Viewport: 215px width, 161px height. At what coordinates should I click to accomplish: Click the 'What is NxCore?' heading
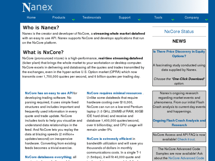click(43, 52)
